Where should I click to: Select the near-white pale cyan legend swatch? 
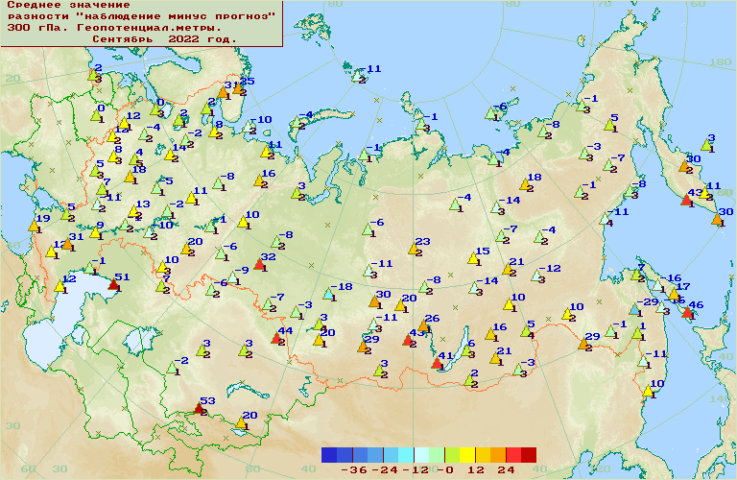click(x=421, y=455)
